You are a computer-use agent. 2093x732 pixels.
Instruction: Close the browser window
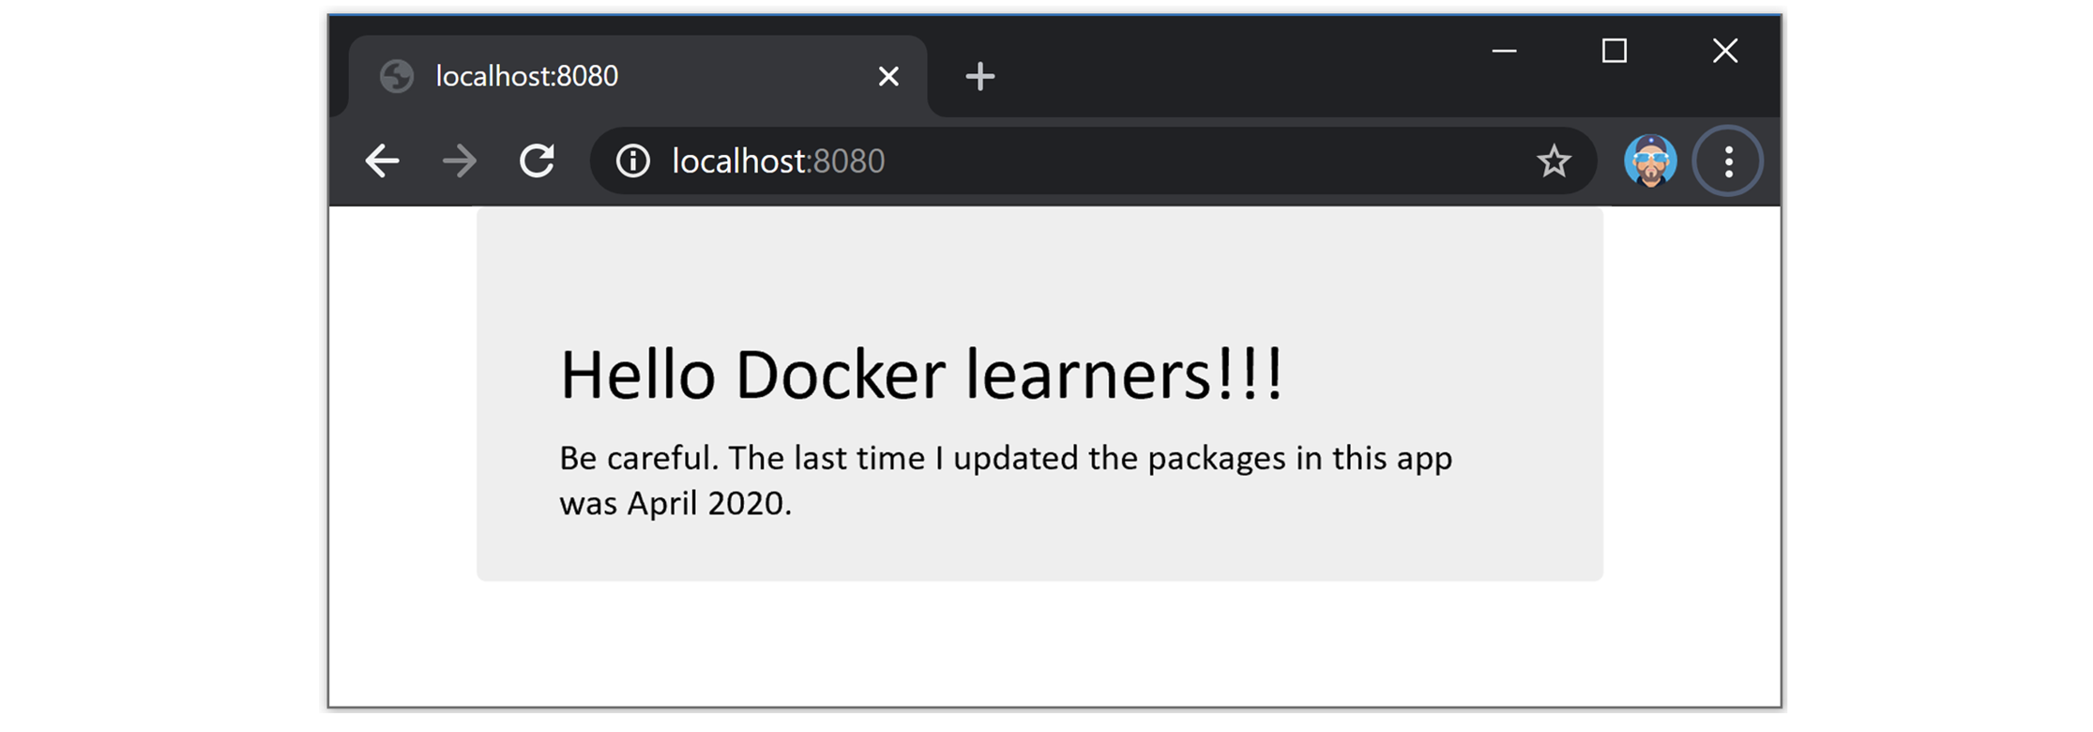tap(1724, 51)
